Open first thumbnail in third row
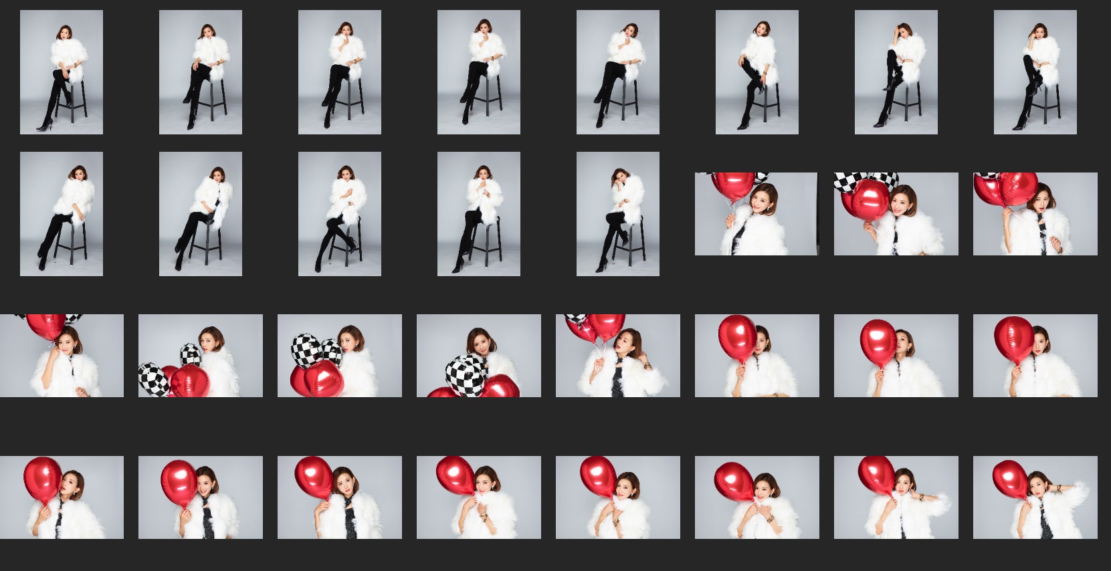Image resolution: width=1111 pixels, height=571 pixels. tap(62, 356)
